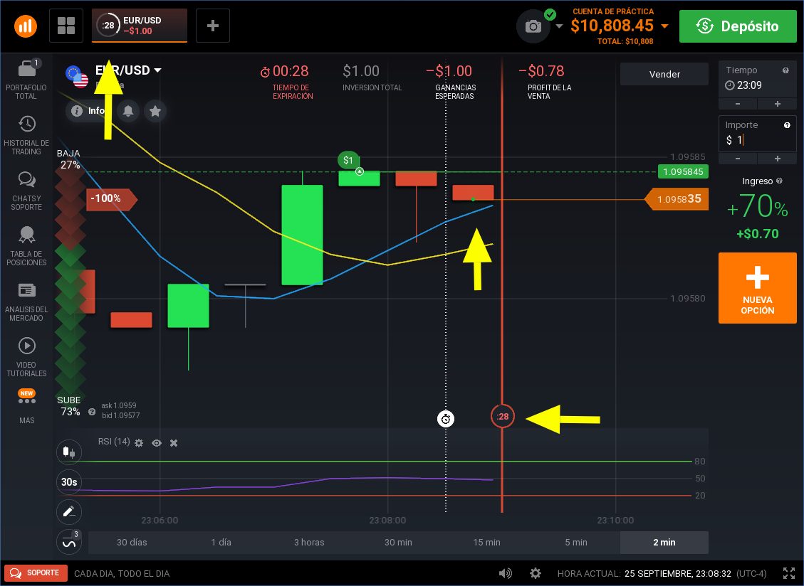Image resolution: width=804 pixels, height=586 pixels.
Task: Open the pencil drawing tools icon
Action: tap(68, 512)
